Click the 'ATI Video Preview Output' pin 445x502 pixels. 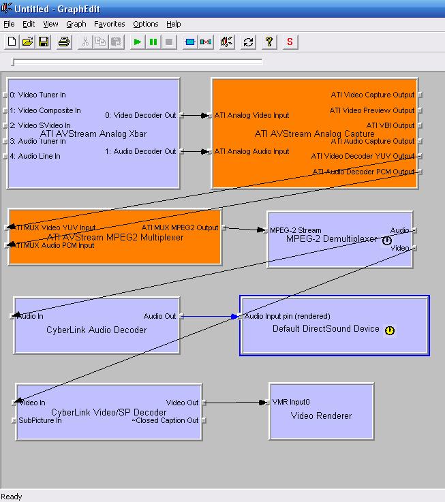click(372, 110)
